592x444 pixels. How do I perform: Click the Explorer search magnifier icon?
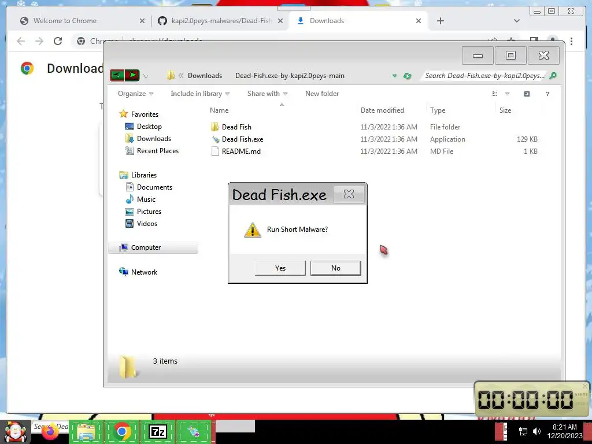pyautogui.click(x=553, y=76)
